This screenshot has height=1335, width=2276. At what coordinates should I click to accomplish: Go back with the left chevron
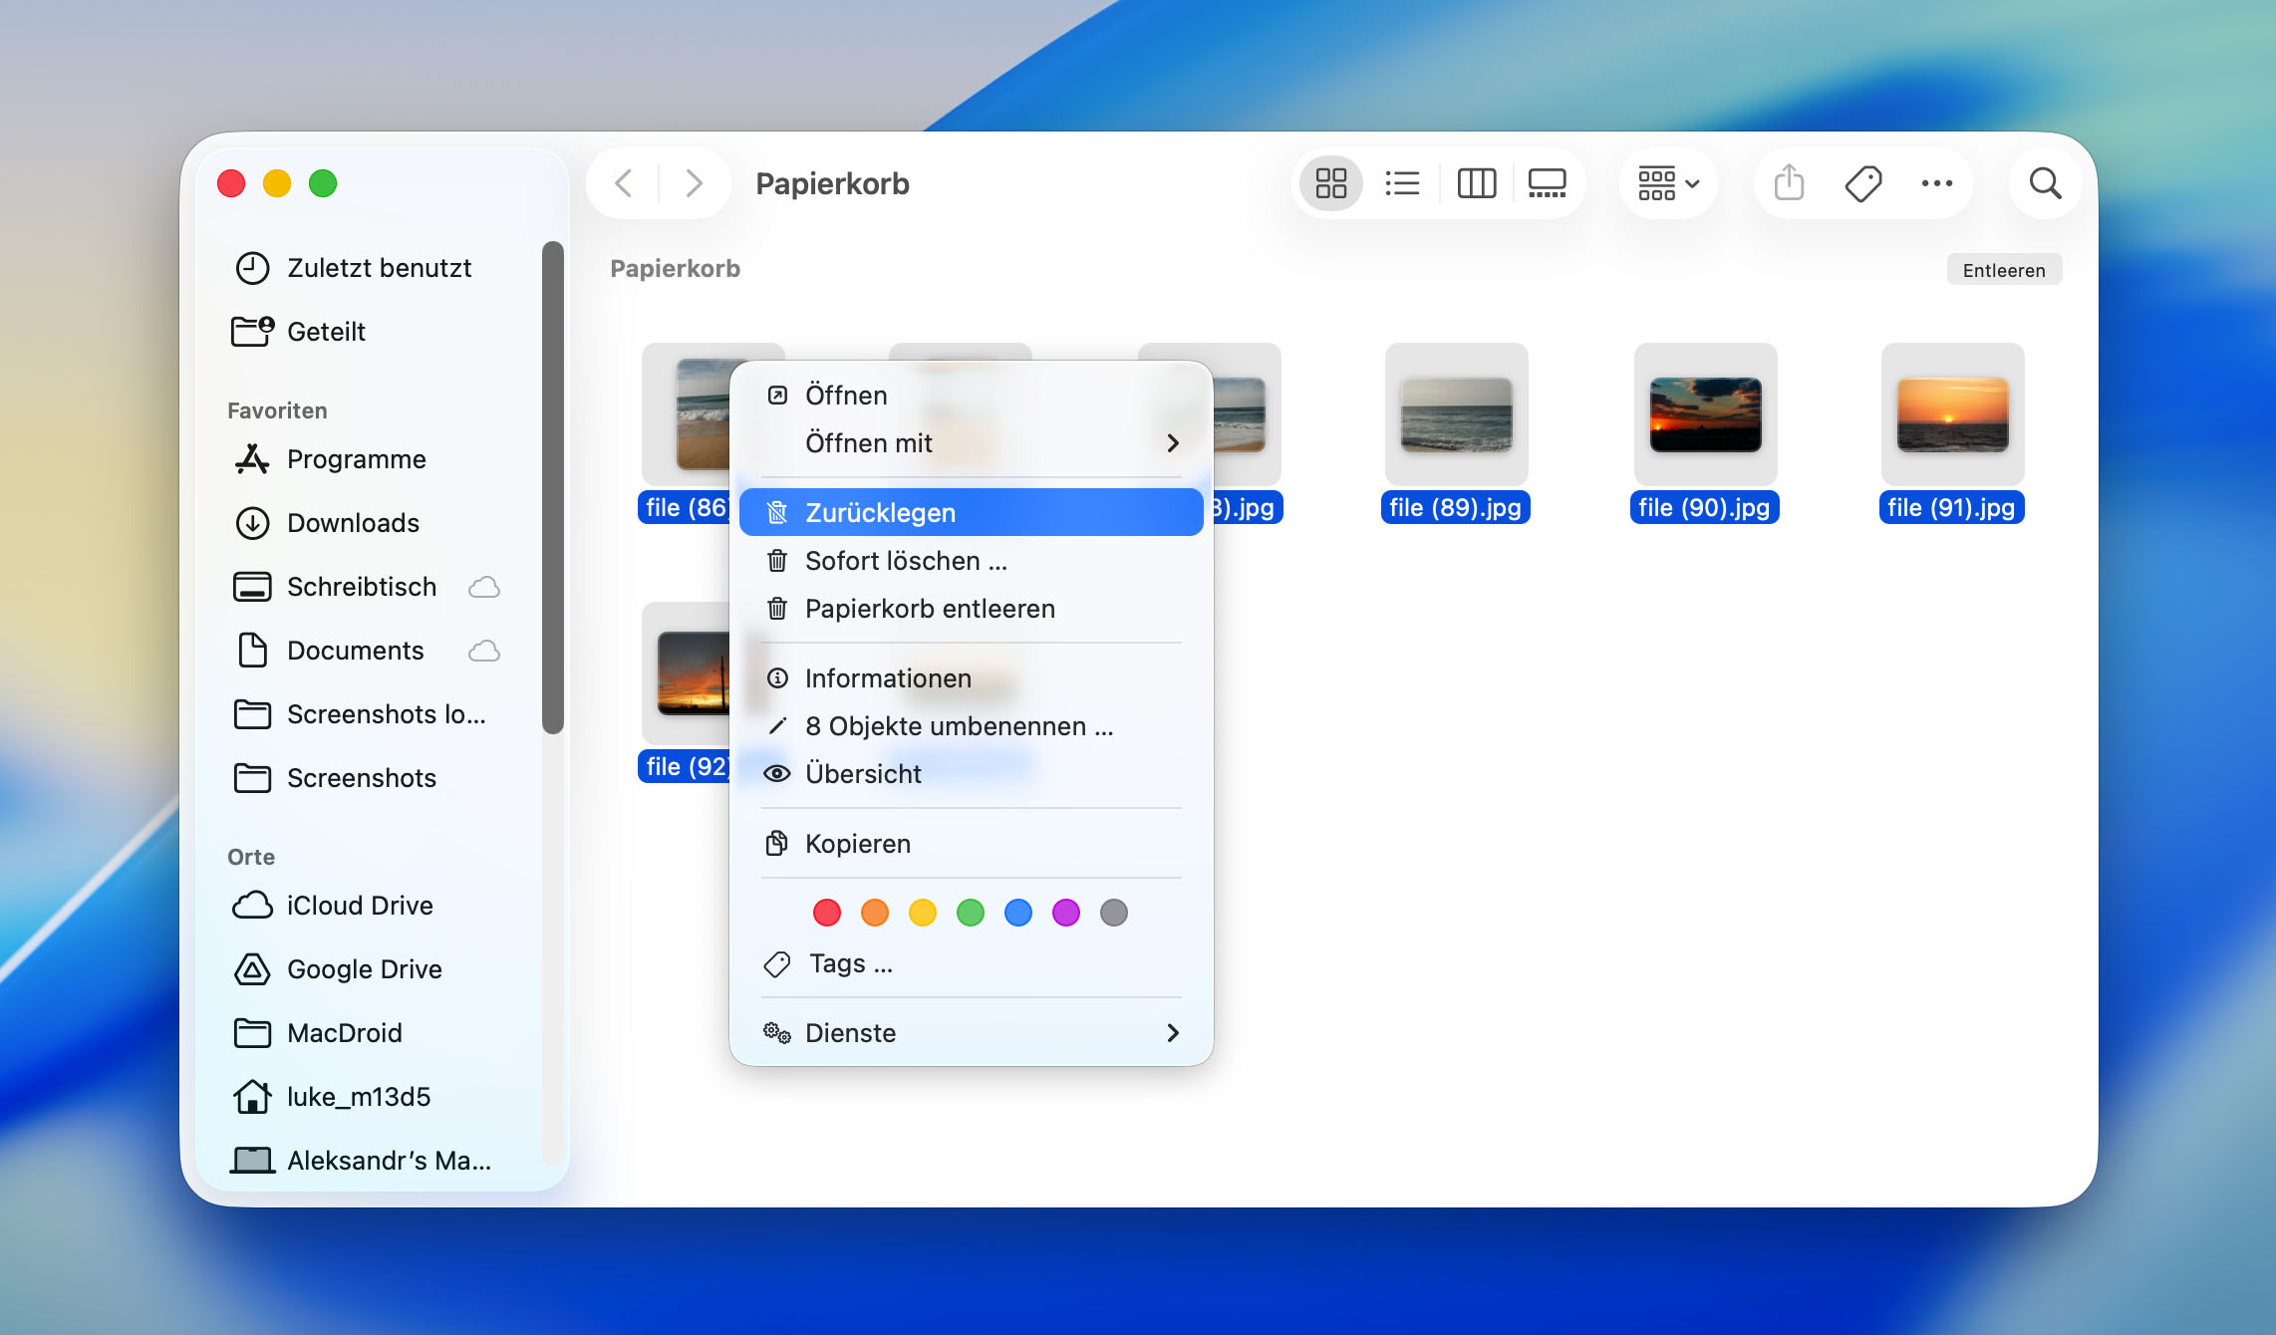tap(624, 183)
